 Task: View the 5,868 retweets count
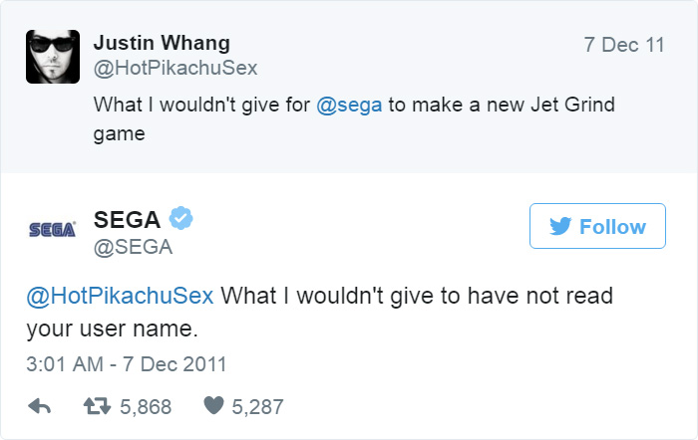(145, 406)
